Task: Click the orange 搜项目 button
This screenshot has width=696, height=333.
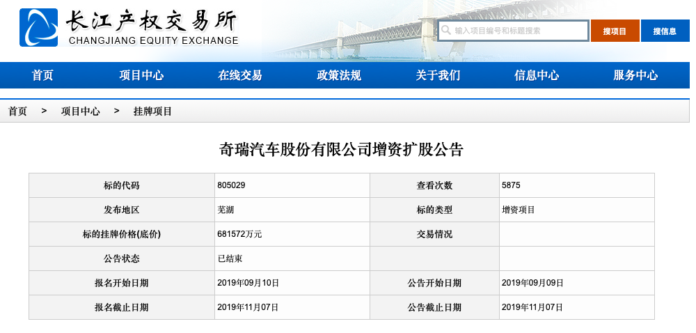Action: tap(615, 31)
